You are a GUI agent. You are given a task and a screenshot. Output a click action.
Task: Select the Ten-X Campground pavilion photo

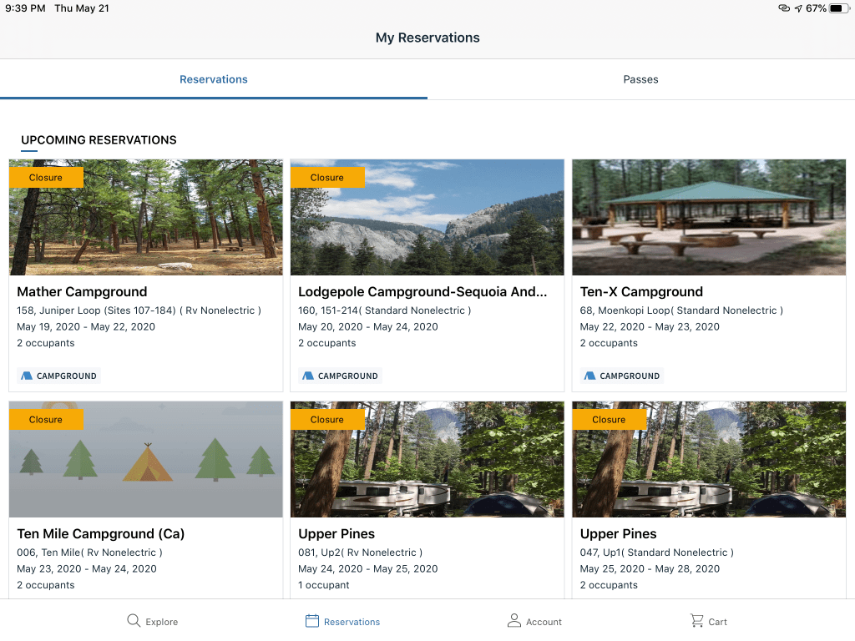pyautogui.click(x=709, y=217)
